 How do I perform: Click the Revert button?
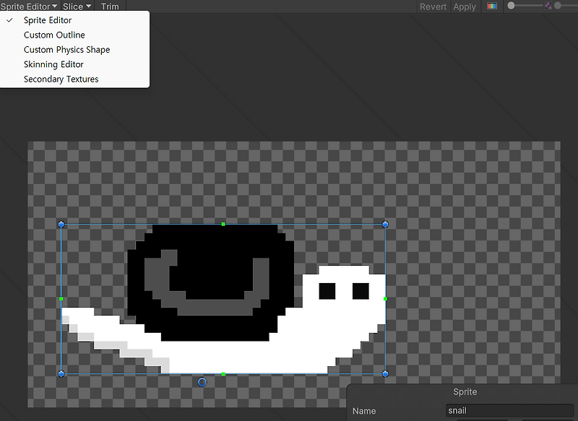click(x=433, y=6)
